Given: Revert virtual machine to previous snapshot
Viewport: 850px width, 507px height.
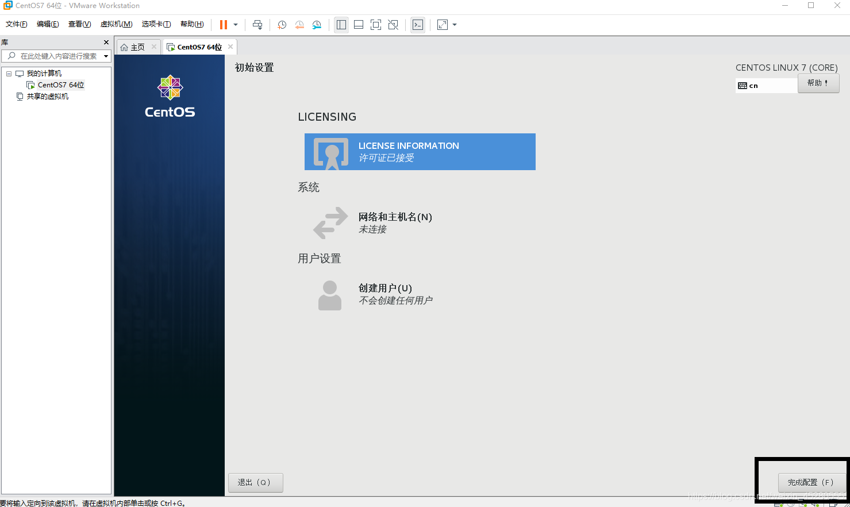Looking at the screenshot, I should coord(299,25).
